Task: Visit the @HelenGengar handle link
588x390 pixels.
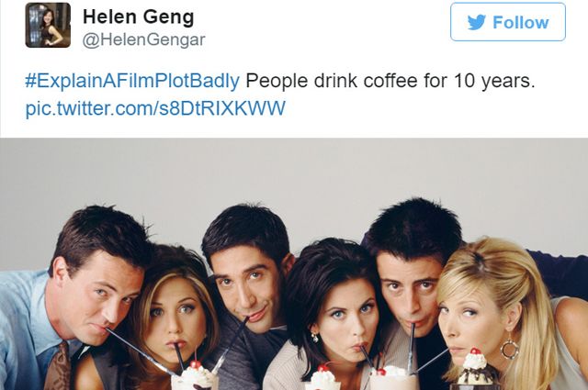Action: (x=143, y=39)
